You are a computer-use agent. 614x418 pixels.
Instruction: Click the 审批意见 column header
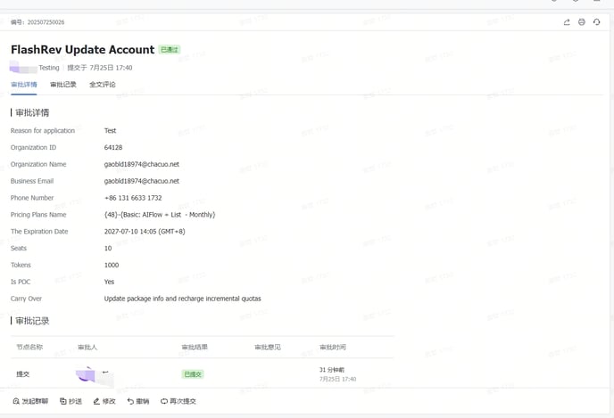tap(268, 348)
